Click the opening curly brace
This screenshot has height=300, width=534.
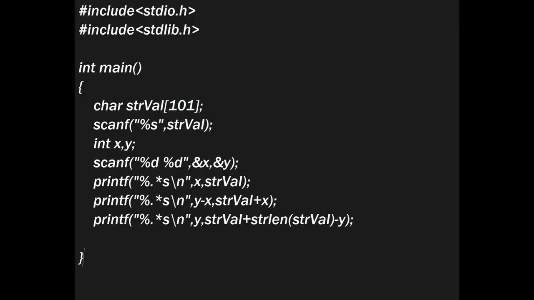pos(81,87)
